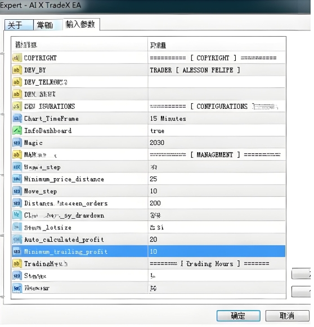
Task: Click the [ MANAGEMENT ] separator value
Action: click(215, 154)
